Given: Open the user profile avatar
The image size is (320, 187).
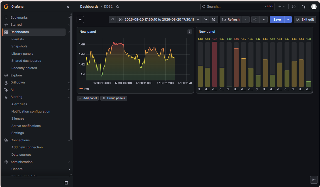Looking at the screenshot, I should tap(314, 6).
